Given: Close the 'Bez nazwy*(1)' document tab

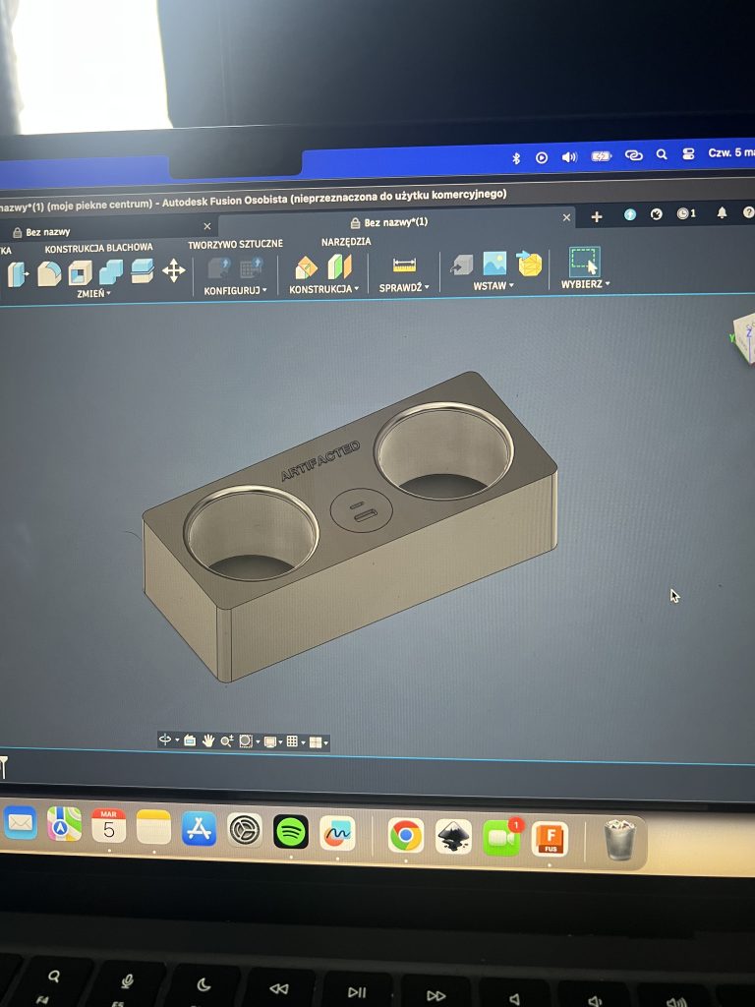Looking at the screenshot, I should click(566, 217).
